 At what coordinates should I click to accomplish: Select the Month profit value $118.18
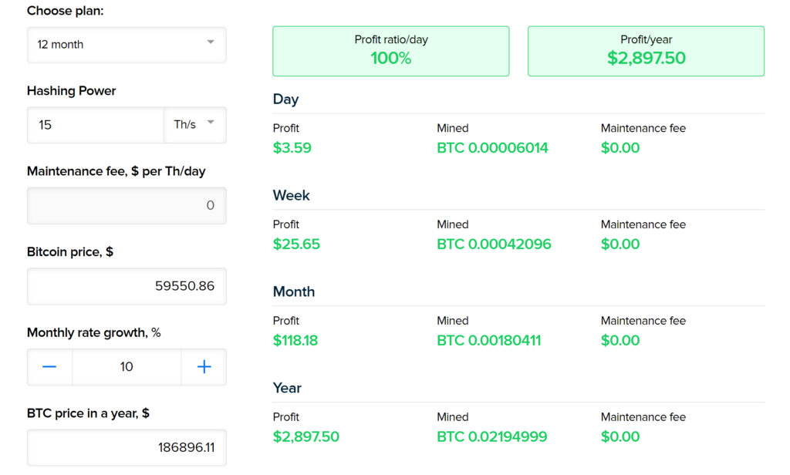[x=295, y=341]
